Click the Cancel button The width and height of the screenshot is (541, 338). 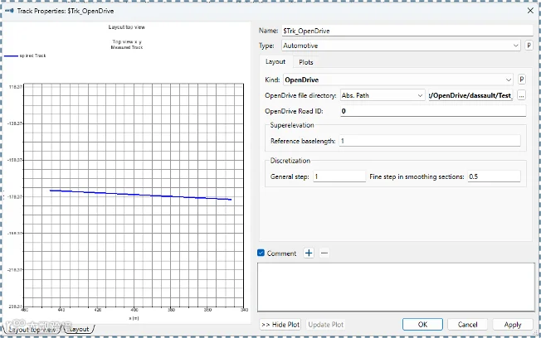tap(467, 325)
